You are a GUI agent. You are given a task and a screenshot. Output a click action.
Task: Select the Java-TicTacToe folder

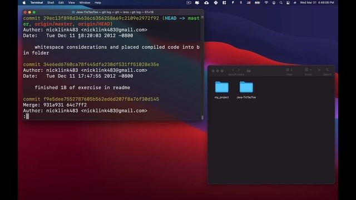(246, 87)
